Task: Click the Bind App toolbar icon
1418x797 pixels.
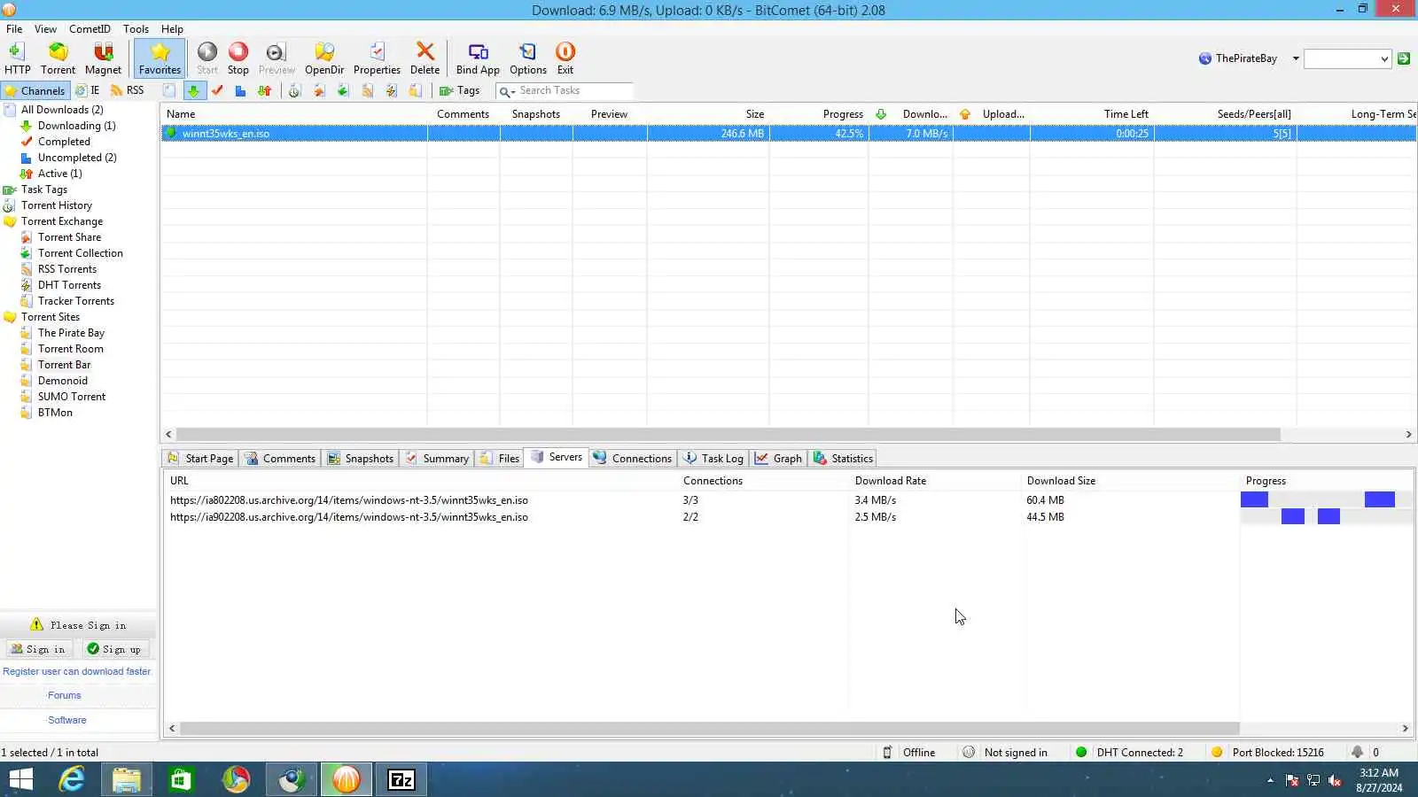Action: pyautogui.click(x=478, y=58)
